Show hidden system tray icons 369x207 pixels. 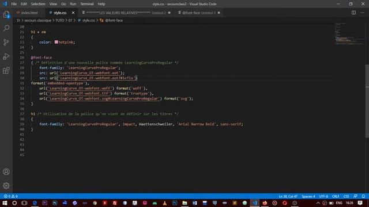pos(318,203)
